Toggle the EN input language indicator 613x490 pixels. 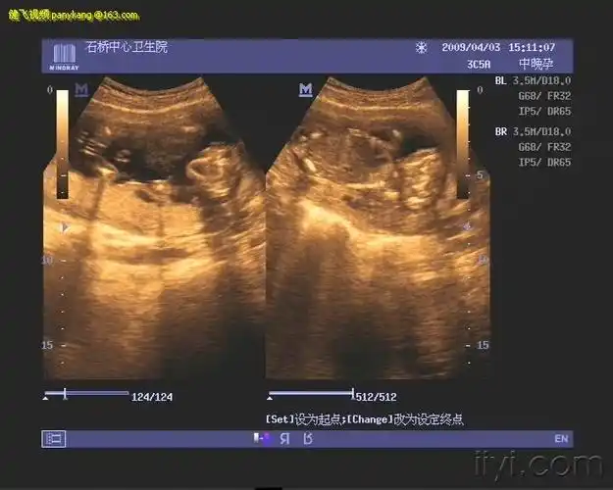561,439
